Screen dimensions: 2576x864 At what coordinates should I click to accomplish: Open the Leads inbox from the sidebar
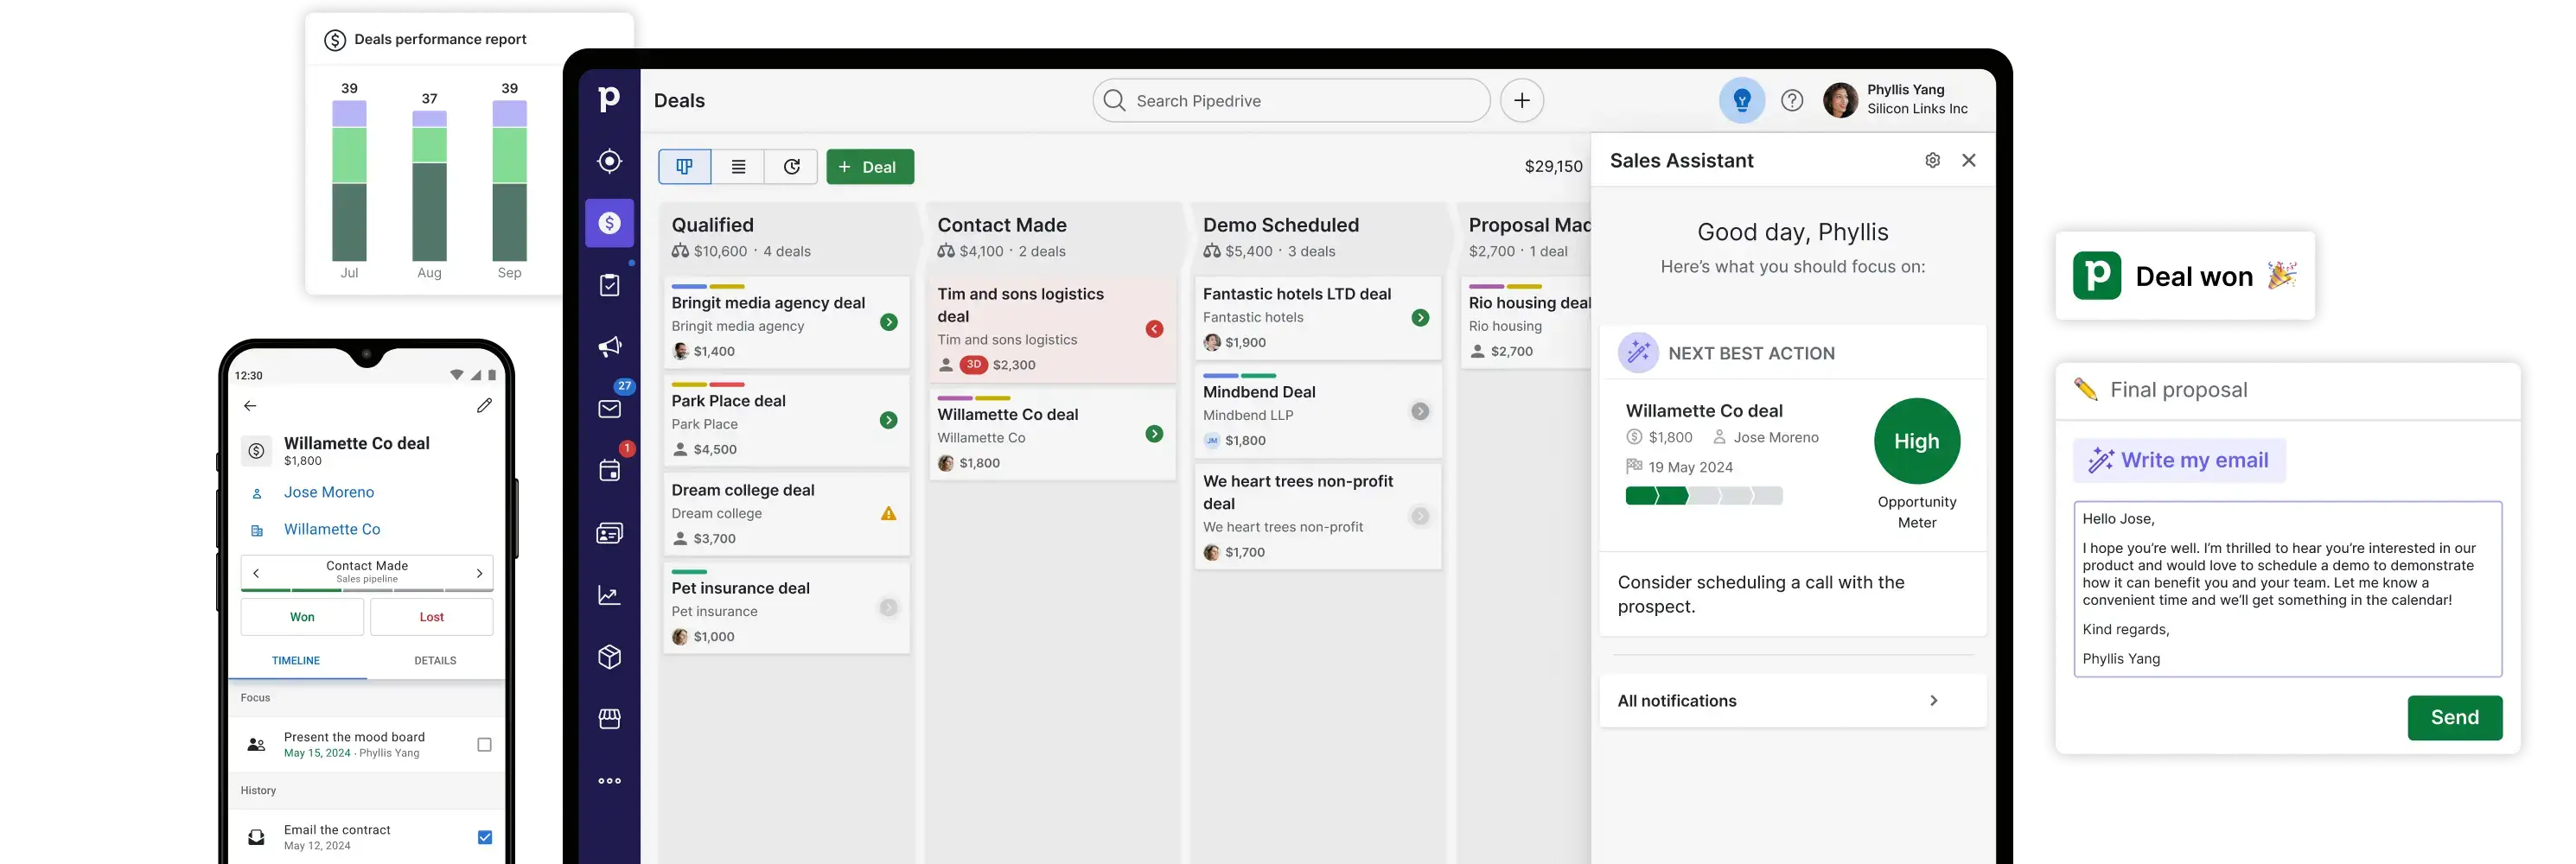pyautogui.click(x=609, y=160)
